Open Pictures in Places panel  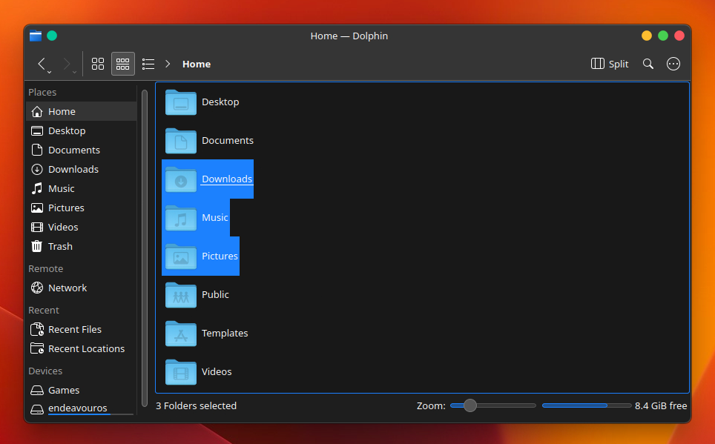point(81,208)
